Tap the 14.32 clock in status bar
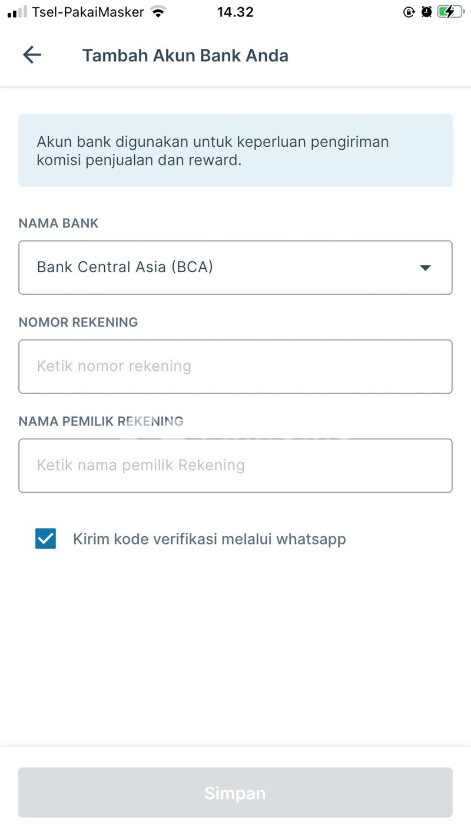The height and width of the screenshot is (838, 471). (235, 12)
